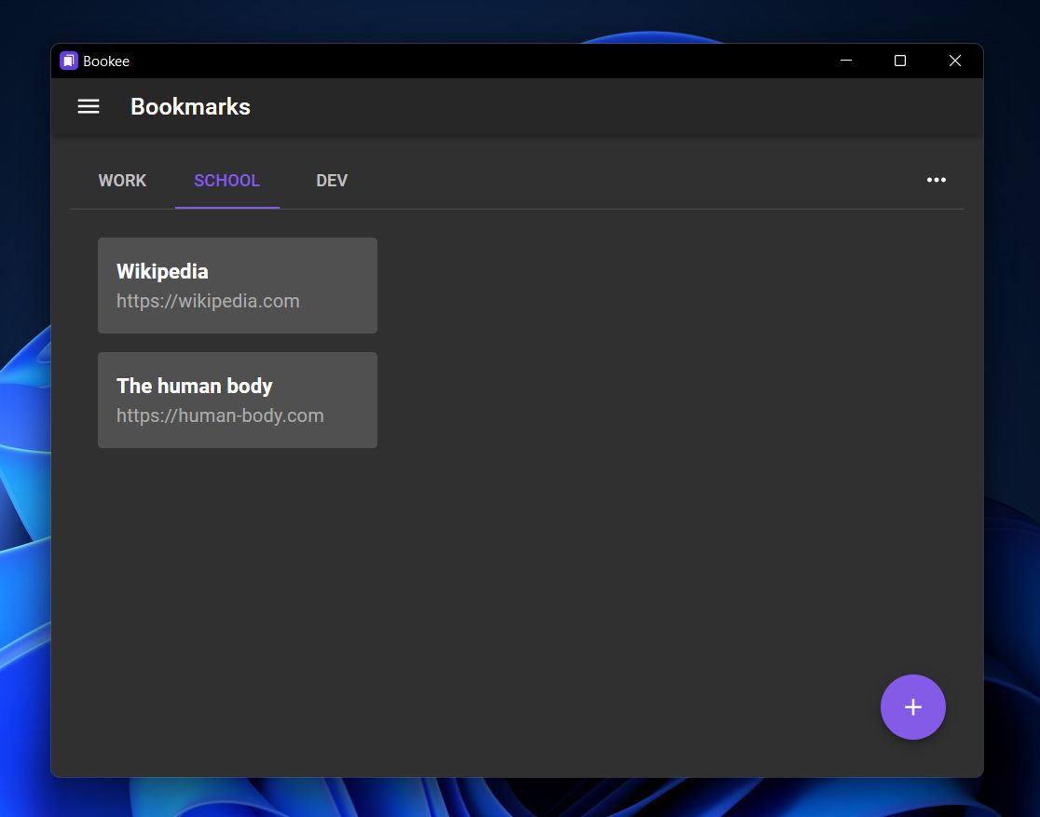Click the Bookmarks page heading

click(190, 106)
